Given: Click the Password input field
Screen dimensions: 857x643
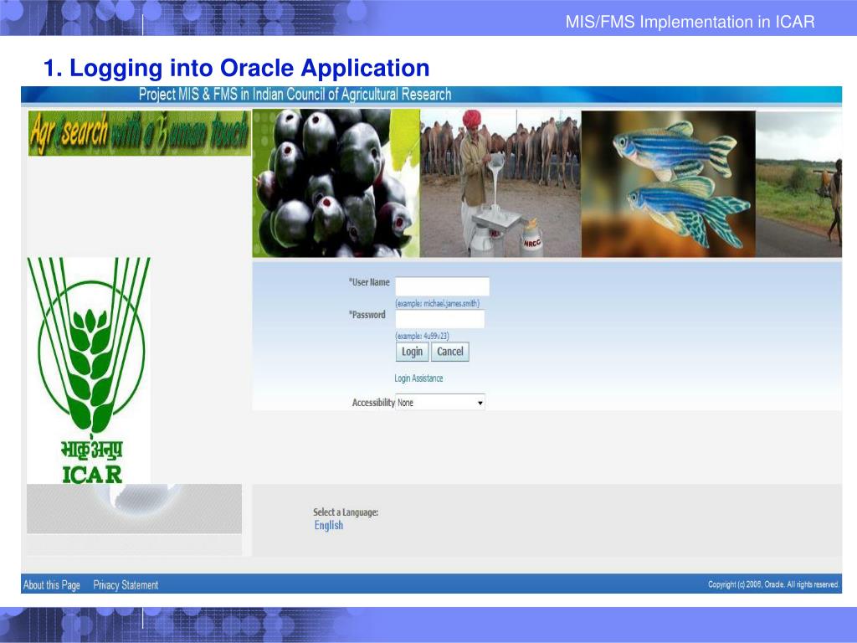Looking at the screenshot, I should click(x=439, y=319).
